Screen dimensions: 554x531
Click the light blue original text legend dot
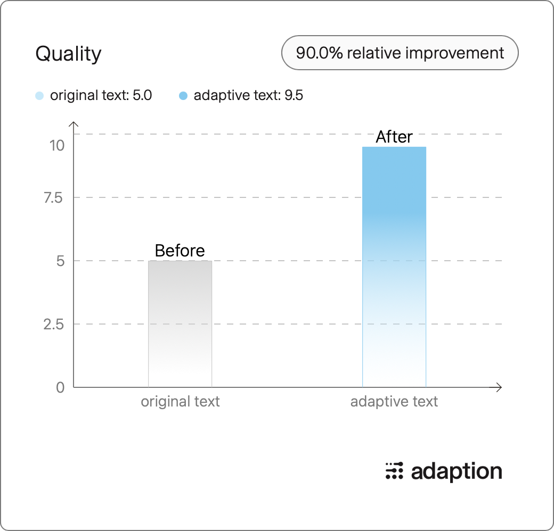39,96
